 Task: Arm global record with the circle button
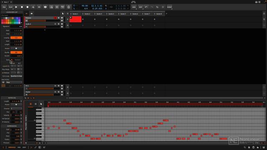tap(28, 7)
